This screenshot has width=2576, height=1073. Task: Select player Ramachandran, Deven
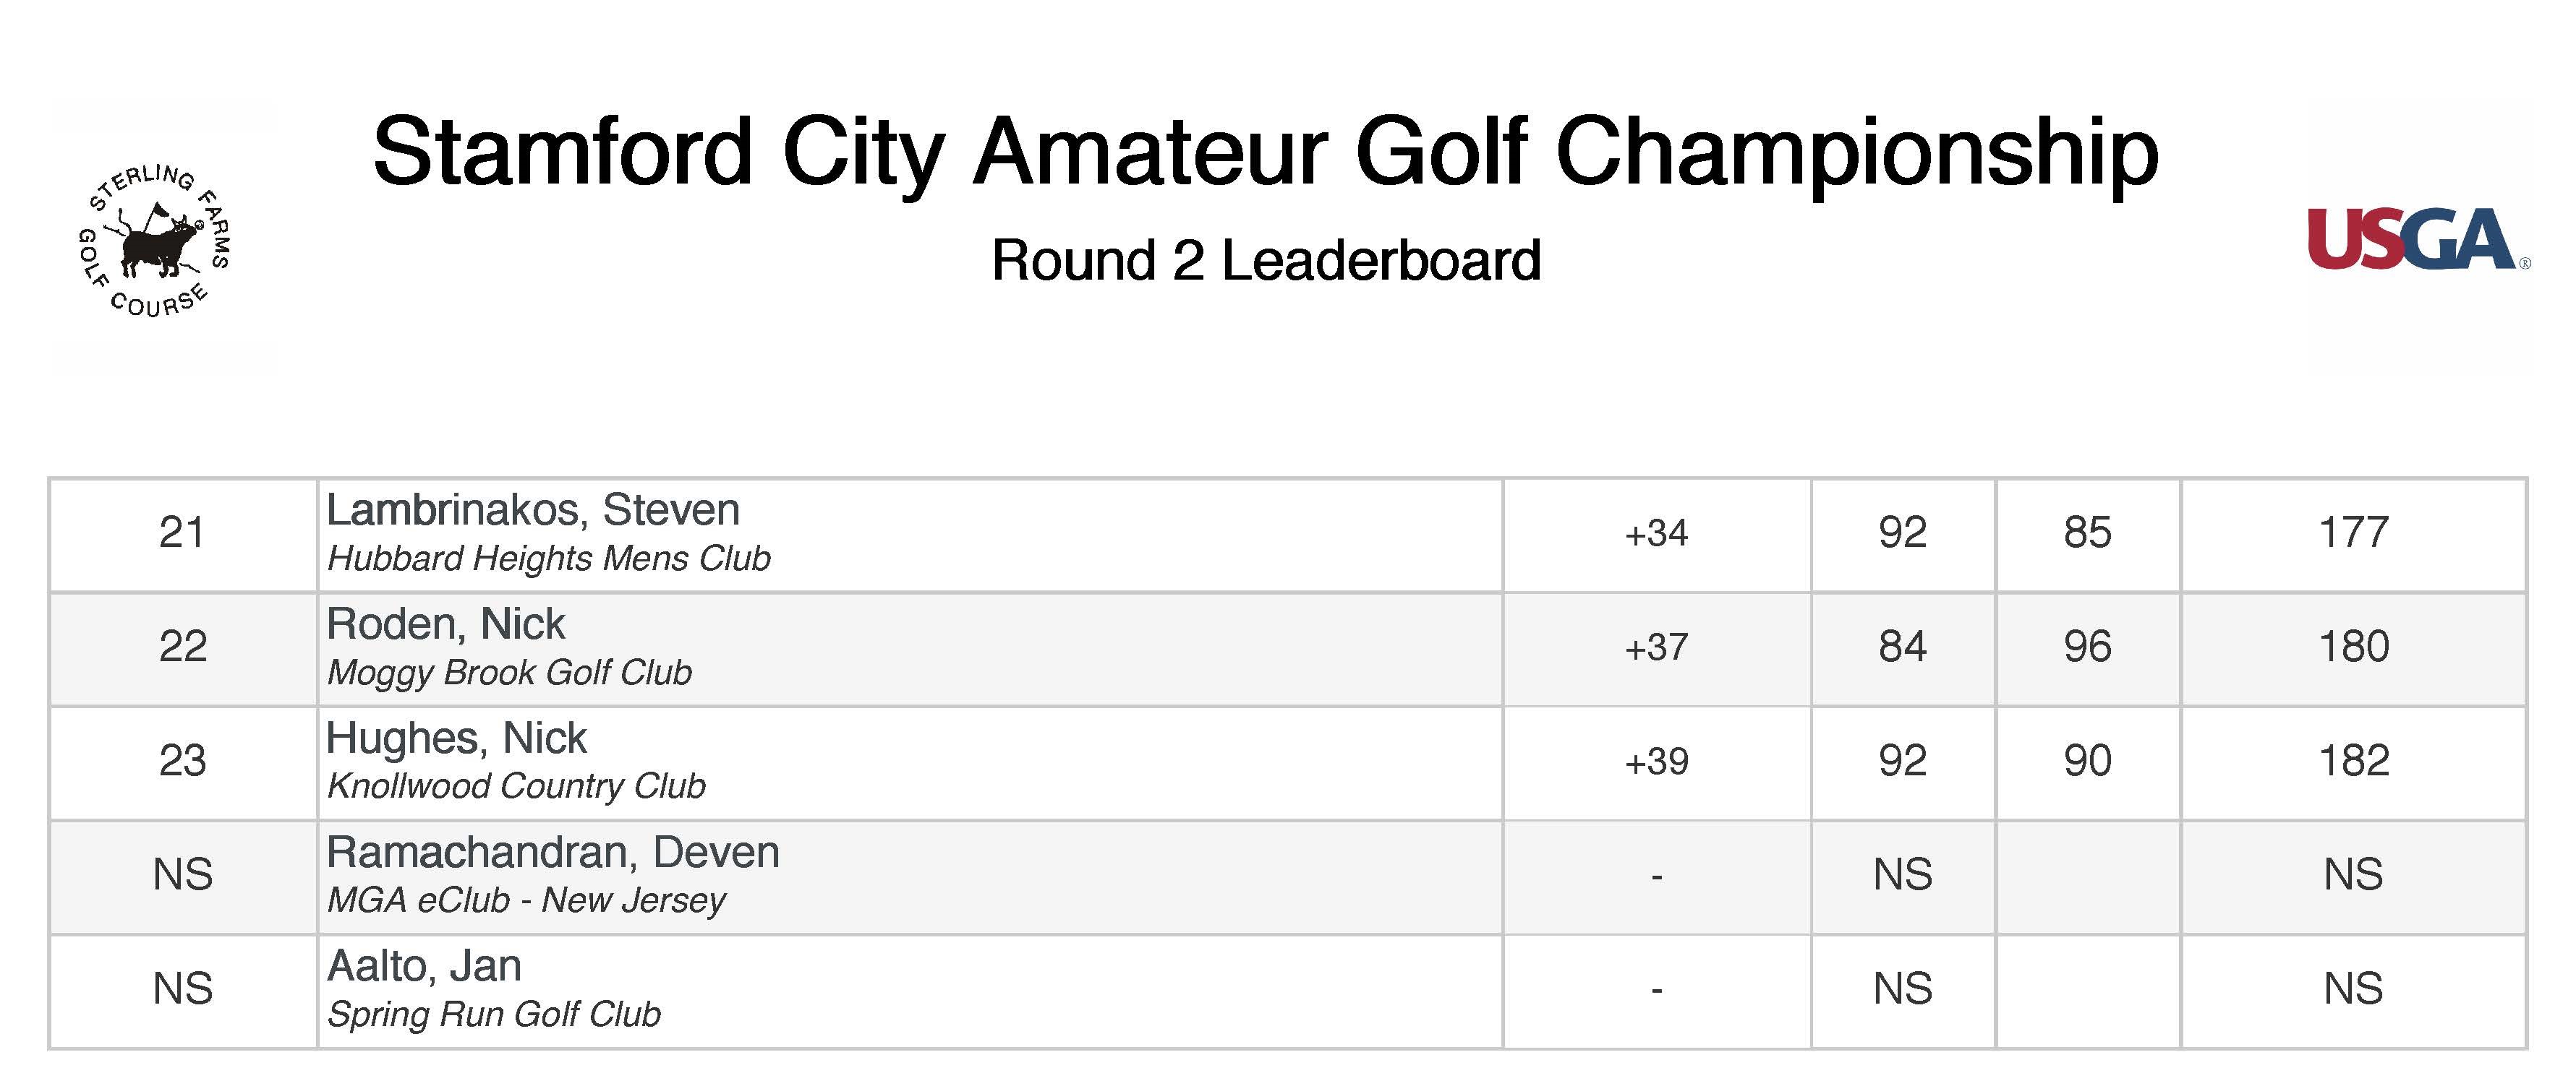click(553, 852)
